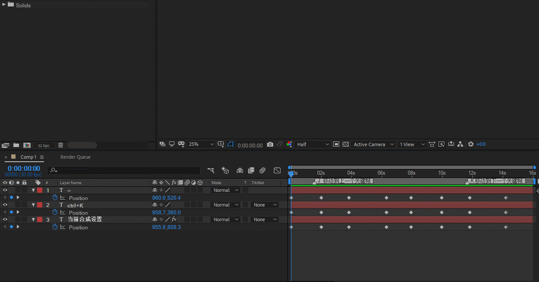539x282 pixels.
Task: Click the keyframe navigator diamond for ctrl+K Position
Action: point(12,212)
